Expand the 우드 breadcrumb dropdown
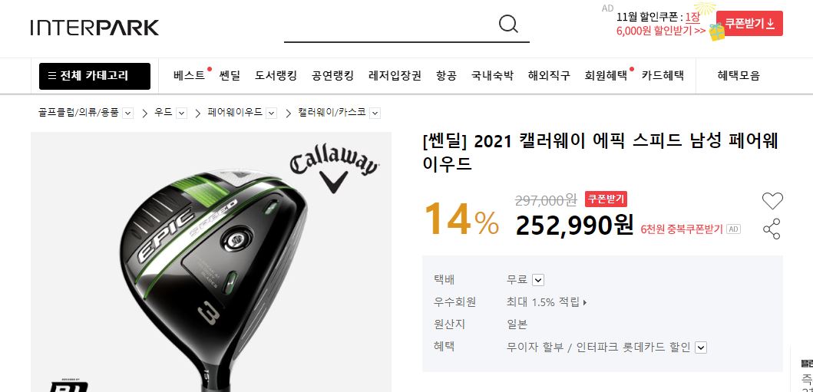The height and width of the screenshot is (392, 813). point(181,113)
